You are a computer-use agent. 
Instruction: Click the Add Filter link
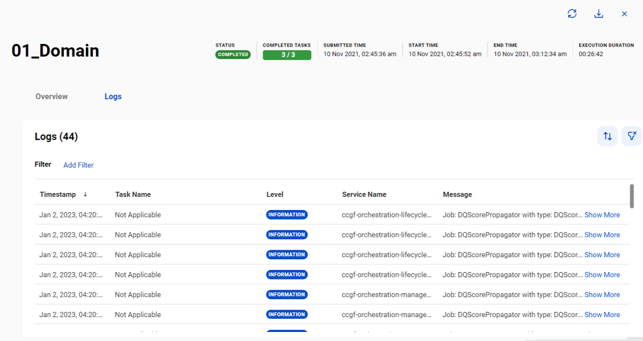[79, 165]
